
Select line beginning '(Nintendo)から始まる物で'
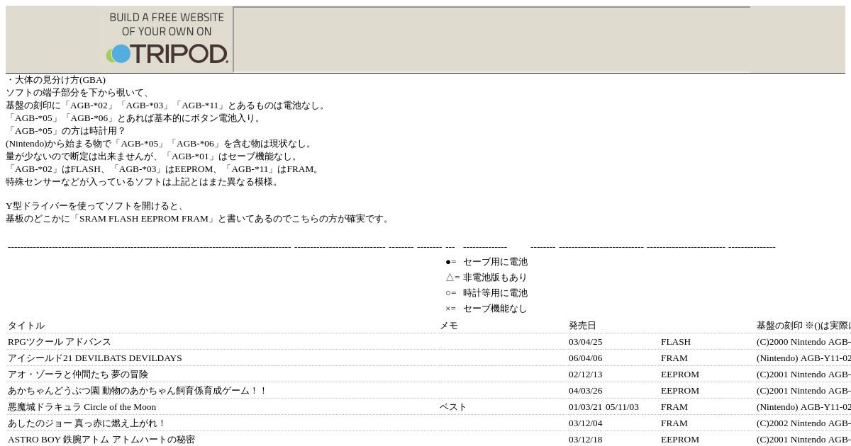coord(159,144)
